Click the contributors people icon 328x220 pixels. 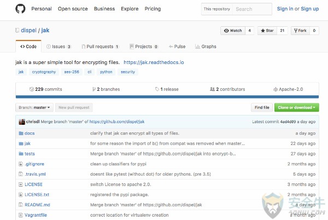[212, 89]
